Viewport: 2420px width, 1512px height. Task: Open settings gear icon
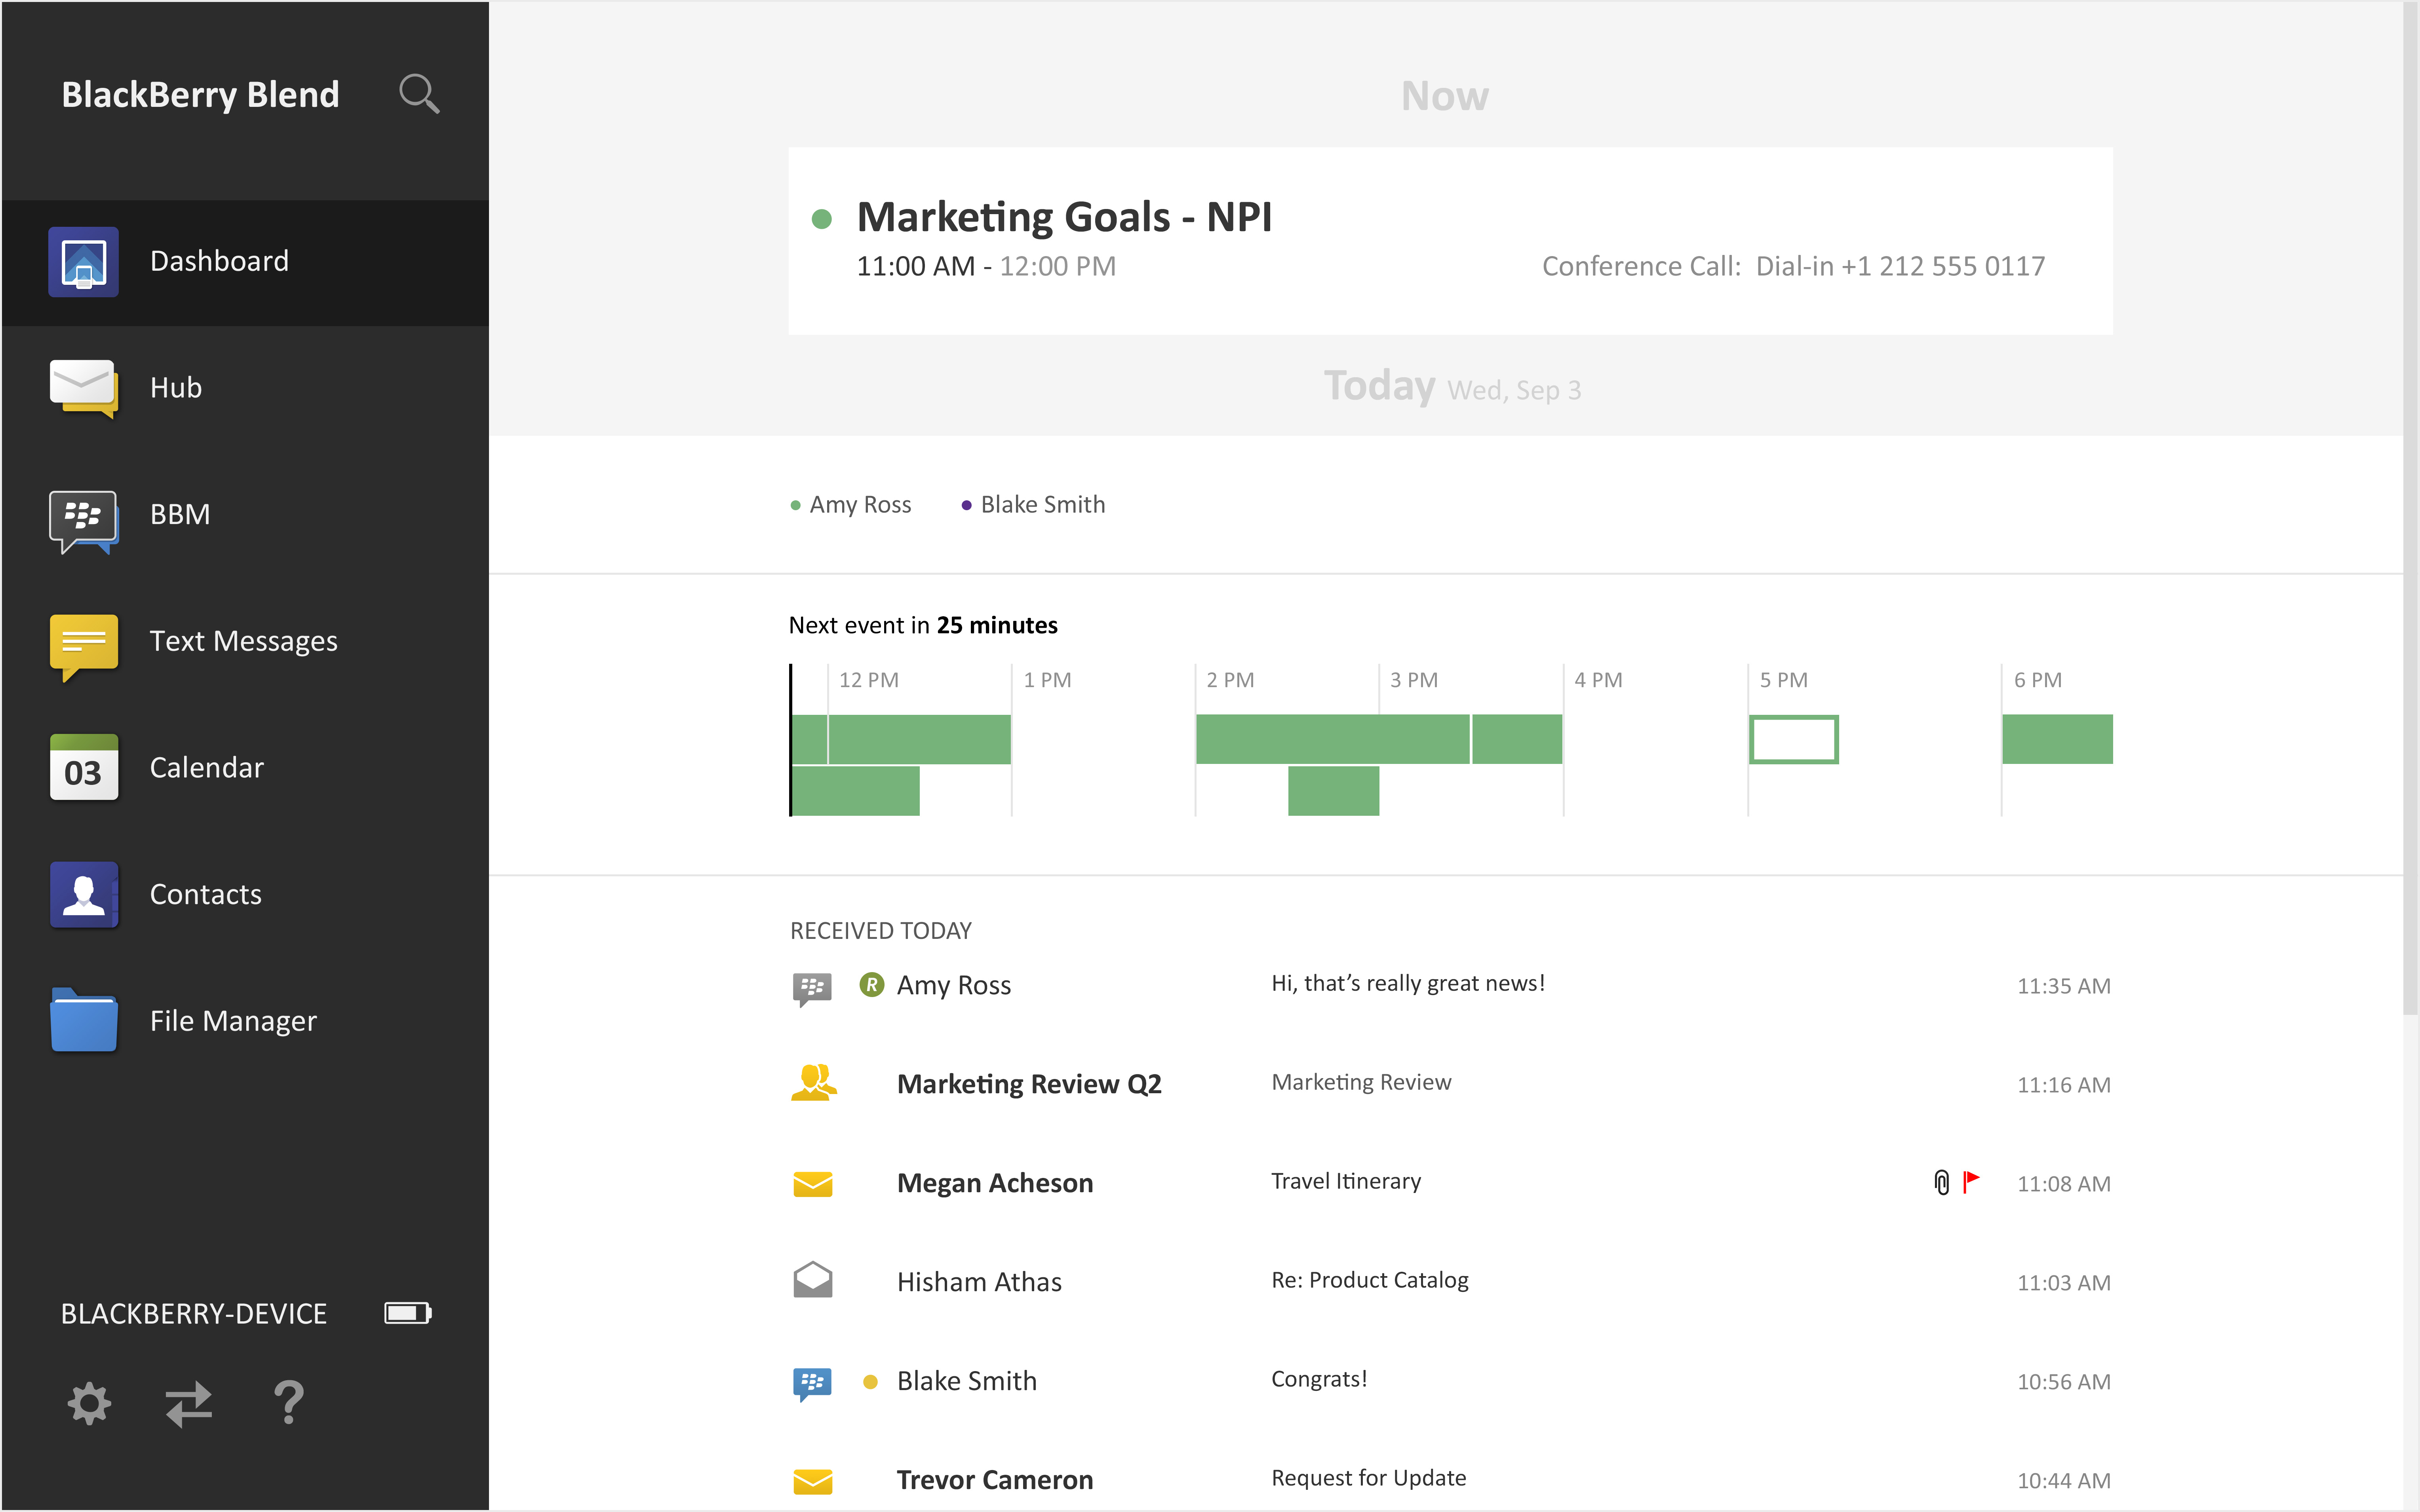[x=89, y=1403]
